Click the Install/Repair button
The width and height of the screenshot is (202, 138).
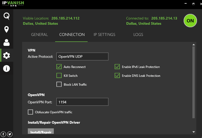tap(41, 131)
